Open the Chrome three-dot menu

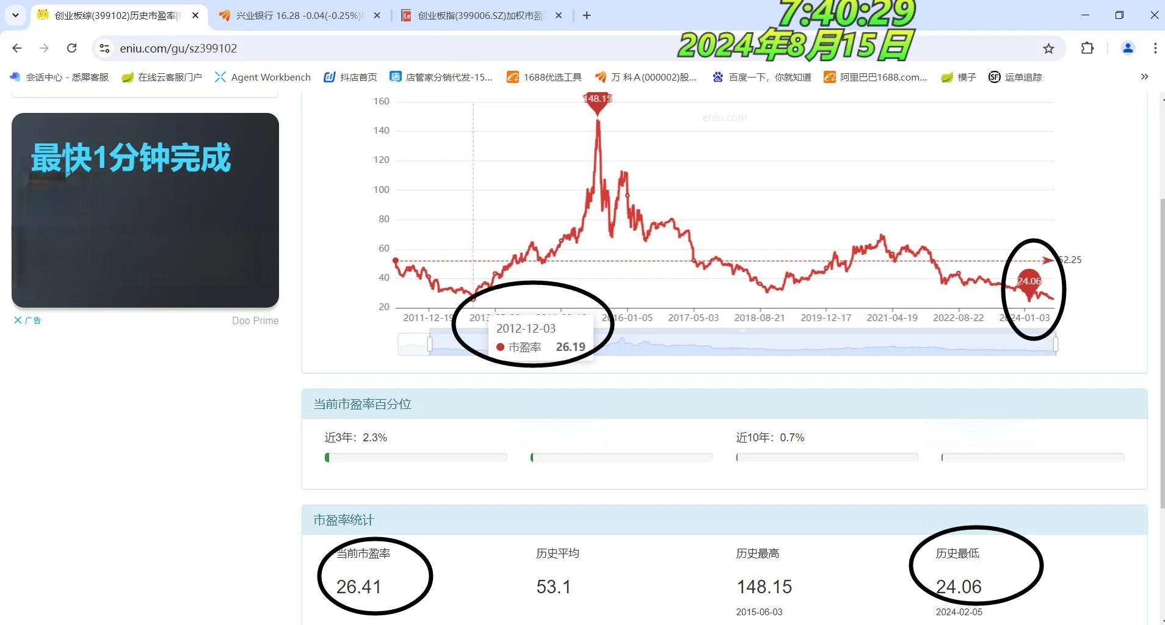tap(1155, 48)
